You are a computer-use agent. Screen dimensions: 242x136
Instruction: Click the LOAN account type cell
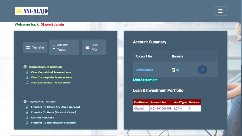click(x=180, y=108)
